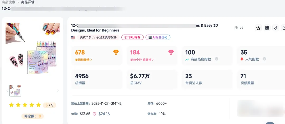
Task: Click the 评论数 review count badge
Action: coord(32,116)
